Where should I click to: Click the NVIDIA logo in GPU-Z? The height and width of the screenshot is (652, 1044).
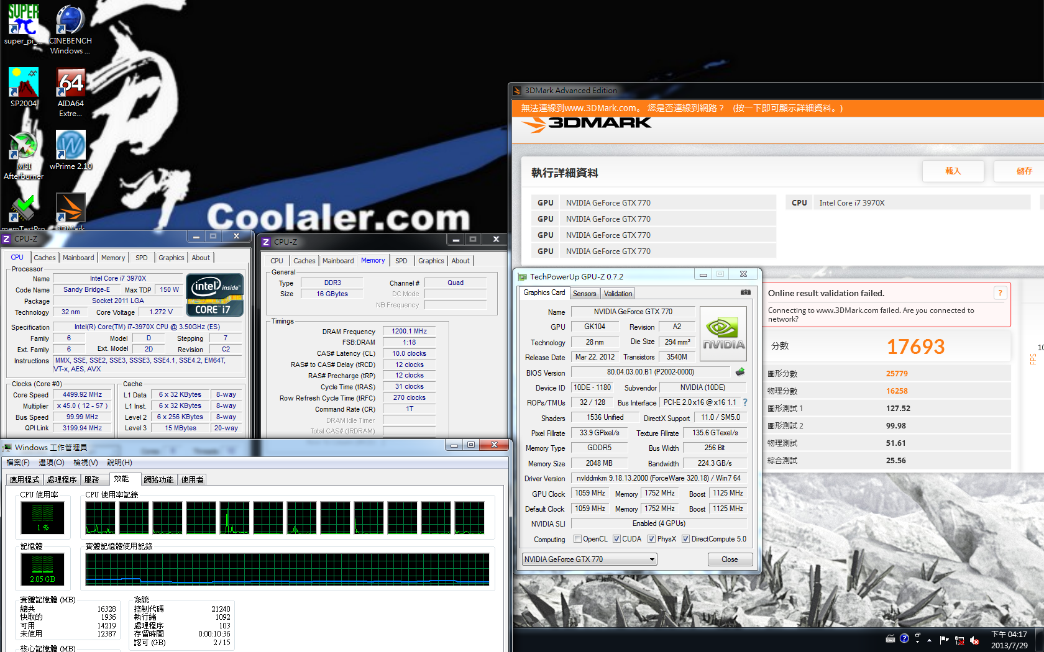(723, 335)
